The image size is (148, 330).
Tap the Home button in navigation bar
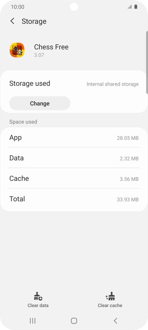[x=74, y=321]
